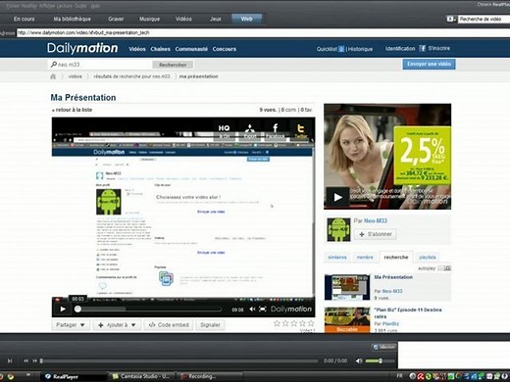The width and height of the screenshot is (510, 382).
Task: Click the S'abonner button
Action: pos(376,234)
